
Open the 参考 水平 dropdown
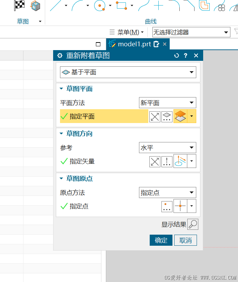(x=167, y=148)
